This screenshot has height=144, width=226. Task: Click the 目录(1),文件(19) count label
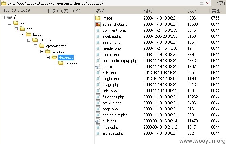tap(64, 11)
